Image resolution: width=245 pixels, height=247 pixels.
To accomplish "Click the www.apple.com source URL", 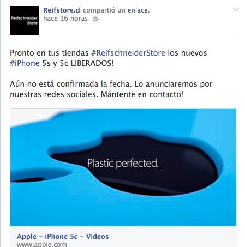I will (x=42, y=244).
